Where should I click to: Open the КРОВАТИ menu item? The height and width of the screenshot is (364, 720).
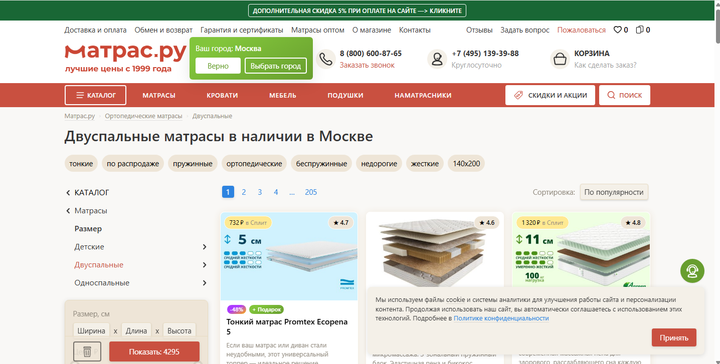point(222,95)
